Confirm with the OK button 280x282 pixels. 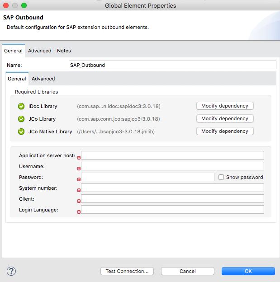click(248, 271)
